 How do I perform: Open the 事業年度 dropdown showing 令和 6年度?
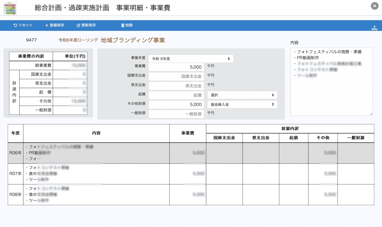(191, 59)
